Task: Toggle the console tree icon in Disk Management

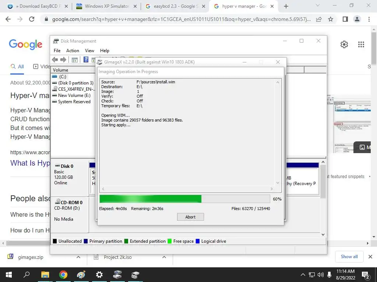Action: point(74,60)
